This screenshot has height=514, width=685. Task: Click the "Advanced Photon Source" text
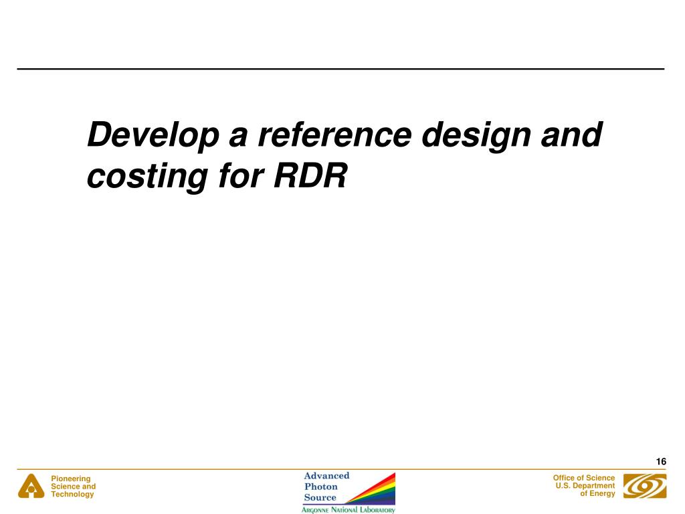[326, 487]
